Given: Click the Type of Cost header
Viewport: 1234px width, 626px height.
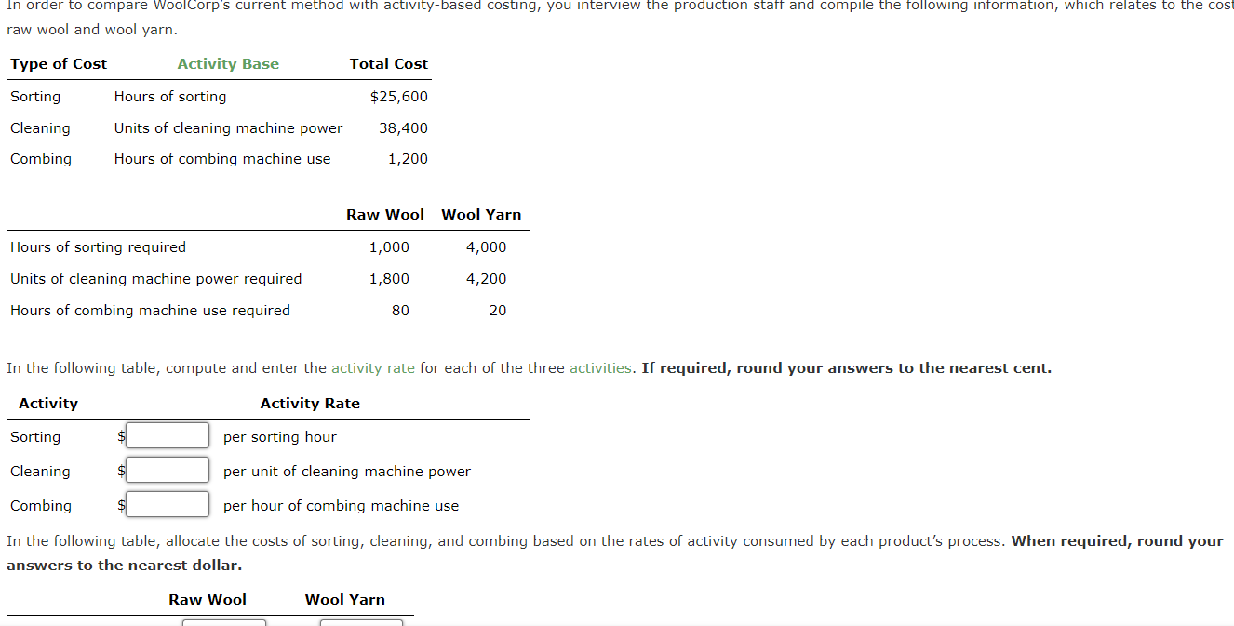Looking at the screenshot, I should click(x=58, y=63).
